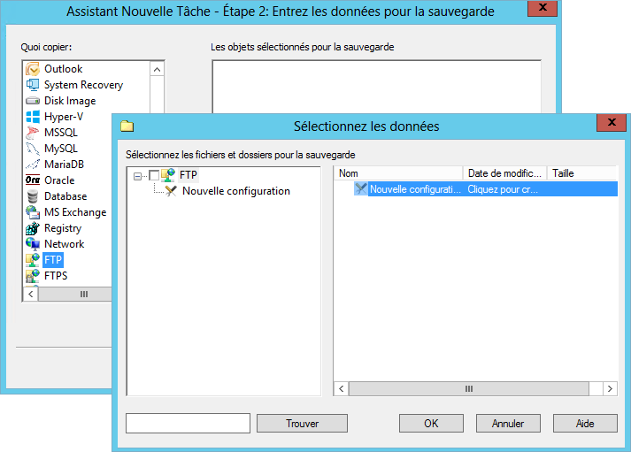Click the folder icon in the dialog title bar
The height and width of the screenshot is (452, 631).
tap(127, 126)
